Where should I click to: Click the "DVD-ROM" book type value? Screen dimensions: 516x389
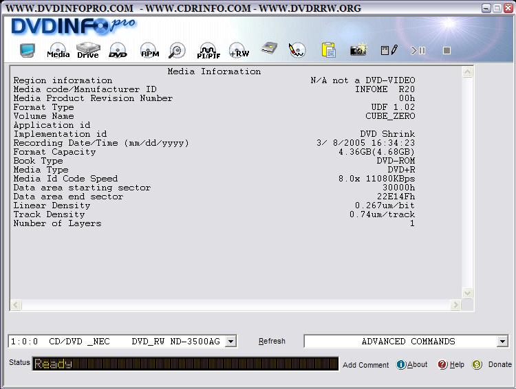pyautogui.click(x=396, y=161)
